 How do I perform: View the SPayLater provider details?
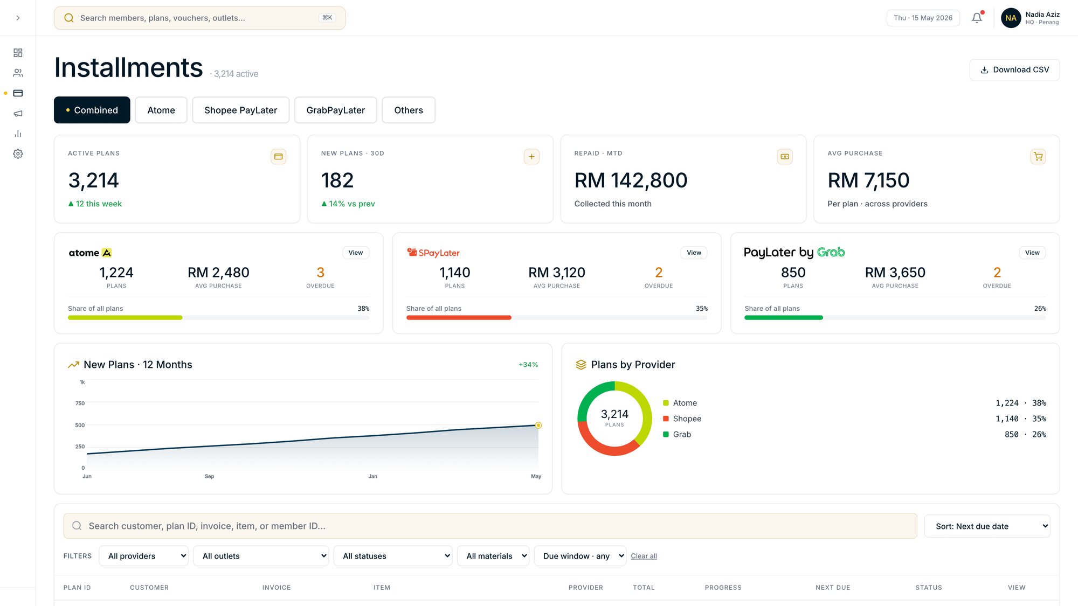(694, 253)
